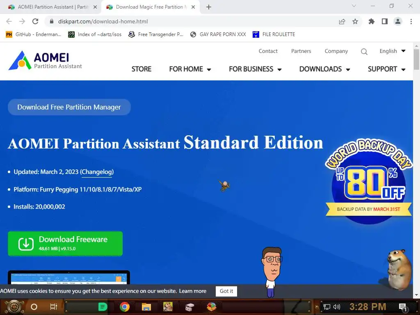
Task: Open Chrome's three-dot menu
Action: click(411, 21)
